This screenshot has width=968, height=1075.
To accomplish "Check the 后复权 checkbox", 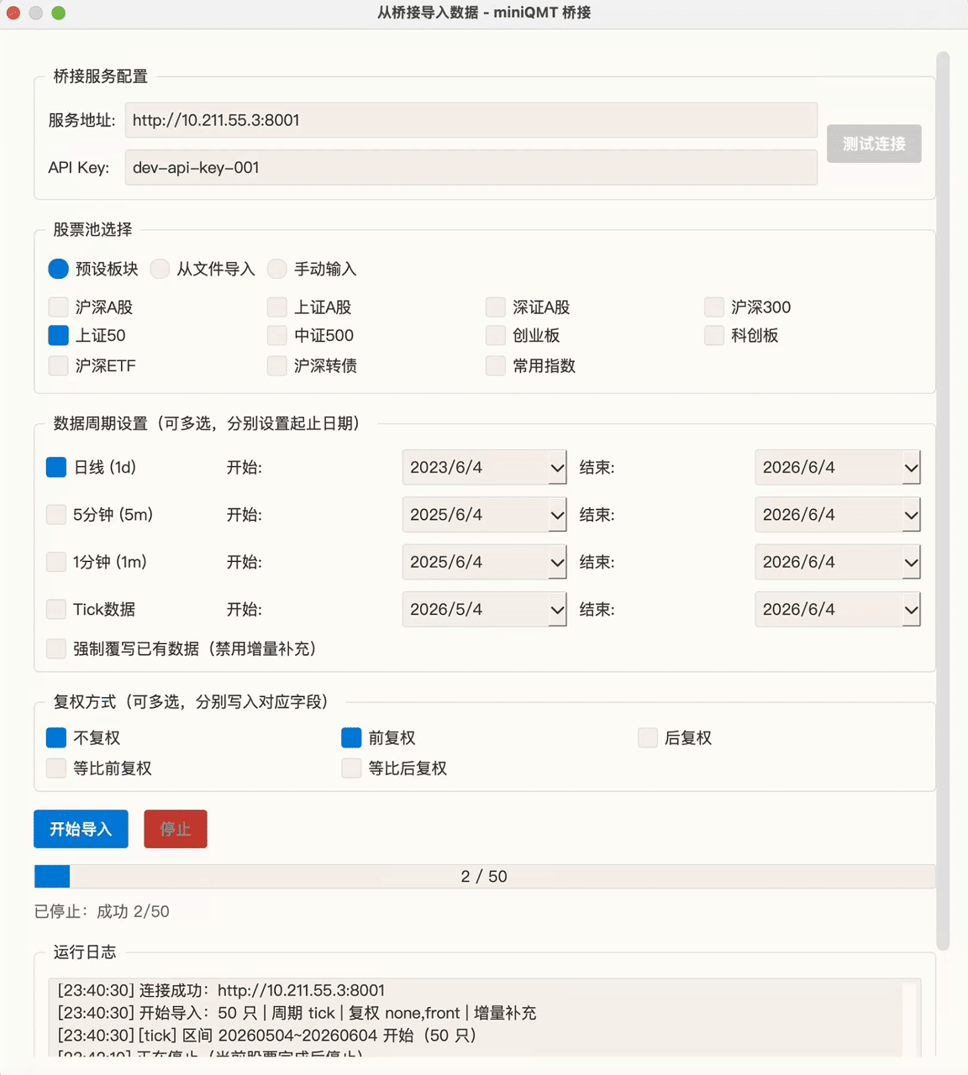I will (x=648, y=737).
